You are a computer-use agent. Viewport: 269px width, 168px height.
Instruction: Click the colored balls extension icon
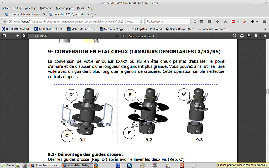(x=245, y=22)
